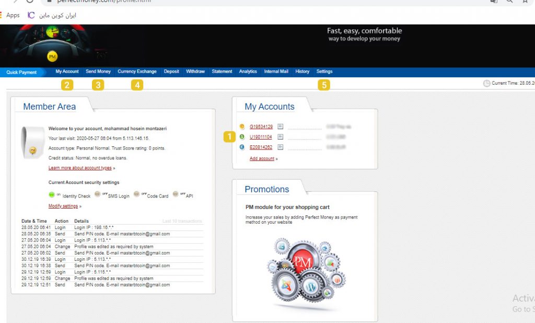Open the U19011104 dollar account link

tap(261, 137)
